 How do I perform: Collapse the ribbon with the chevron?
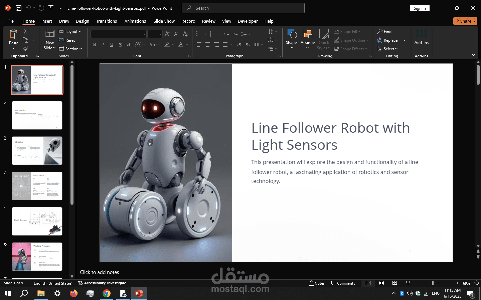pyautogui.click(x=473, y=55)
